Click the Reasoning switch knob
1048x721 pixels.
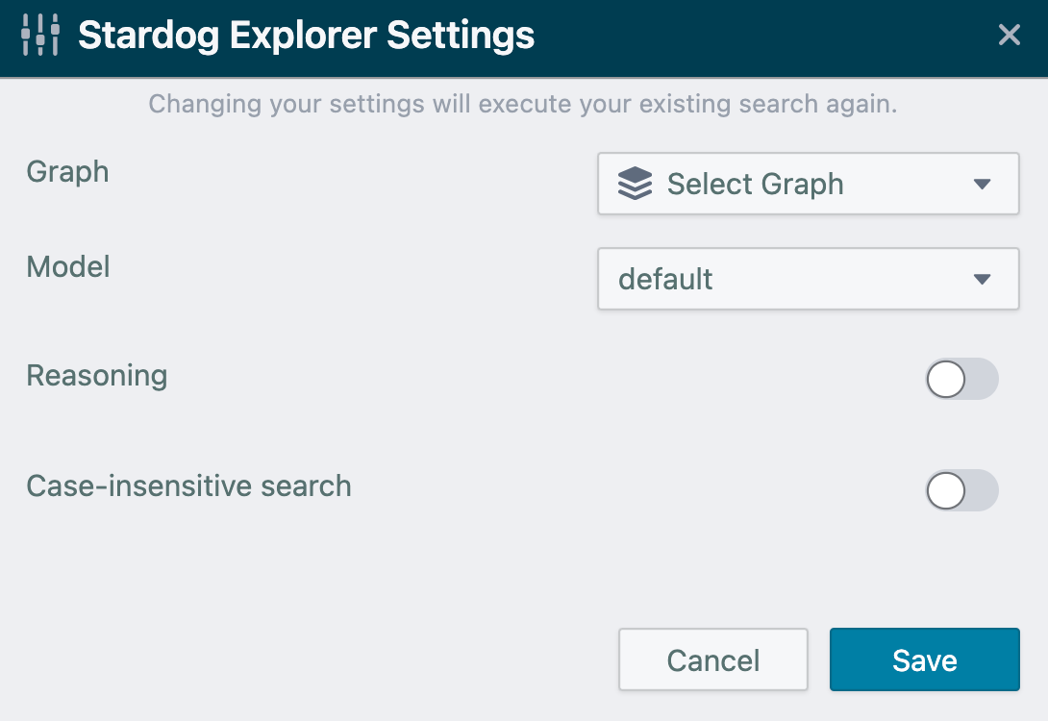945,380
